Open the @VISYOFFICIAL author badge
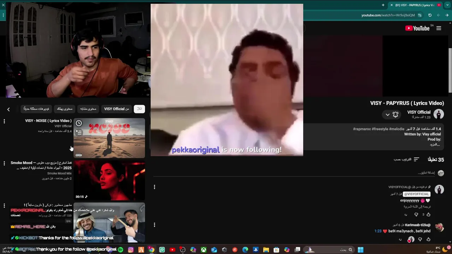 pyautogui.click(x=416, y=194)
